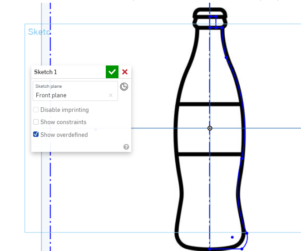301x251 pixels.
Task: Select the isolated blue point near bottle base
Action: pyautogui.click(x=232, y=237)
